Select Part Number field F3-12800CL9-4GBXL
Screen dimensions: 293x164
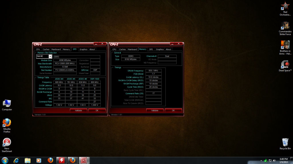tap(65, 70)
